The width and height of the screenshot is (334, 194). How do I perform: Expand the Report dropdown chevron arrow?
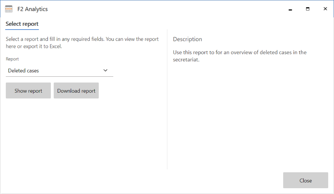(x=105, y=71)
